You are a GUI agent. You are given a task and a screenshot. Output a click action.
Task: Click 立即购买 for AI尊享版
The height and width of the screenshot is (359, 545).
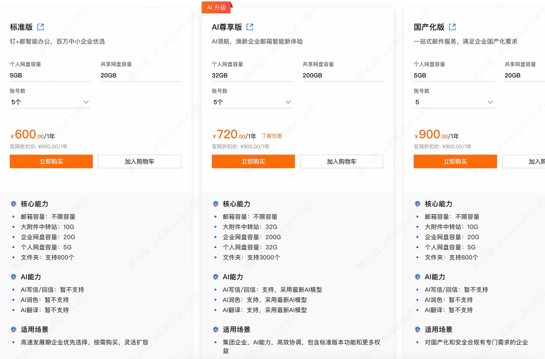tap(253, 162)
